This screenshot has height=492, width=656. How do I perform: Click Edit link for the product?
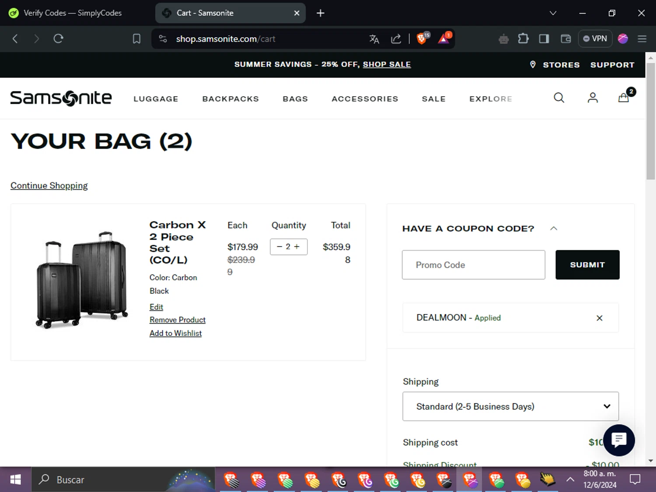[156, 307]
